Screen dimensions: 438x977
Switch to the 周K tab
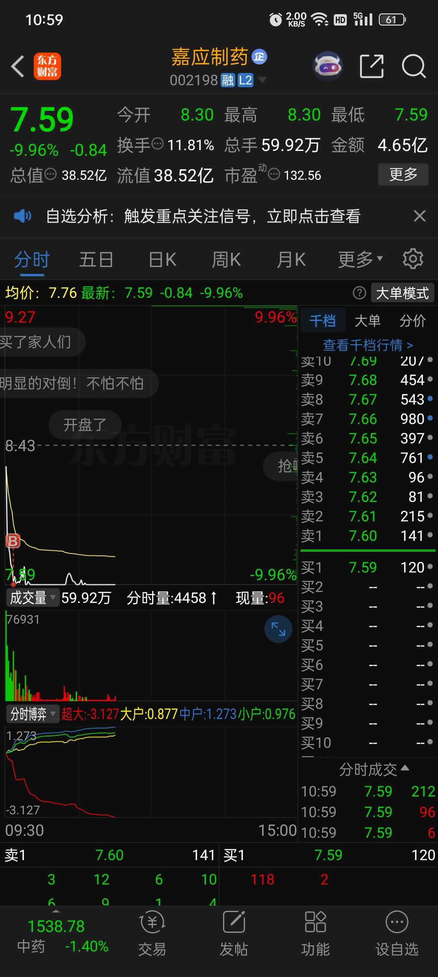pyautogui.click(x=226, y=260)
